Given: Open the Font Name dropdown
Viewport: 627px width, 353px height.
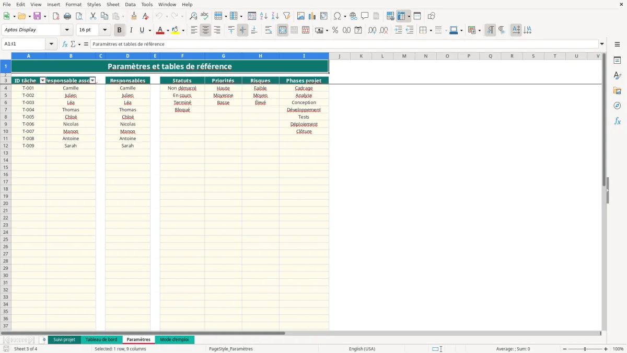Looking at the screenshot, I should pos(67,30).
